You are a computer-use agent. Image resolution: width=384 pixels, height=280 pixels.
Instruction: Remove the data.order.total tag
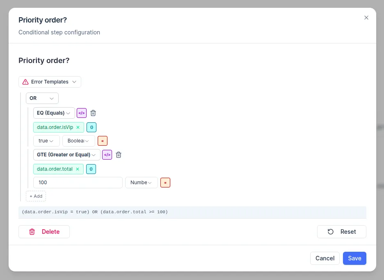[78, 169]
